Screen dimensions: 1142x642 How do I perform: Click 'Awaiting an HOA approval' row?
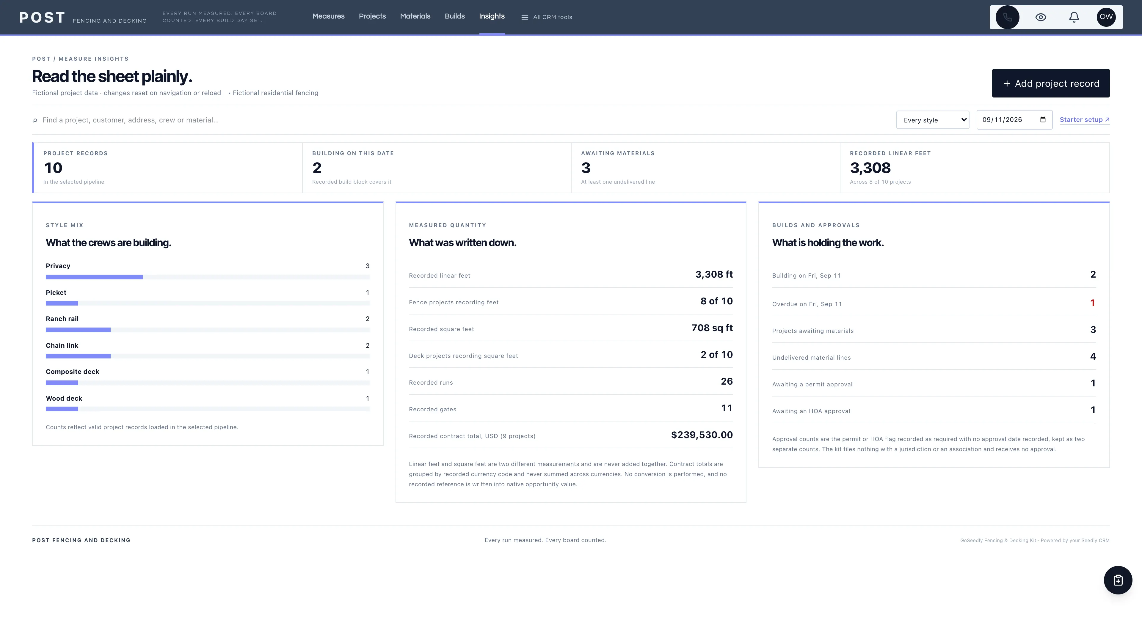point(934,410)
